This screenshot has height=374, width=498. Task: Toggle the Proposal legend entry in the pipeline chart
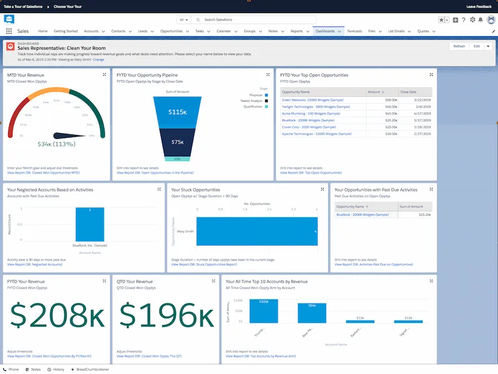(x=257, y=95)
